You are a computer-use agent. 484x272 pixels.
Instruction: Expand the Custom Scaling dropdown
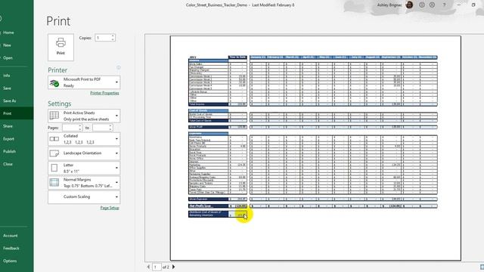click(x=84, y=196)
